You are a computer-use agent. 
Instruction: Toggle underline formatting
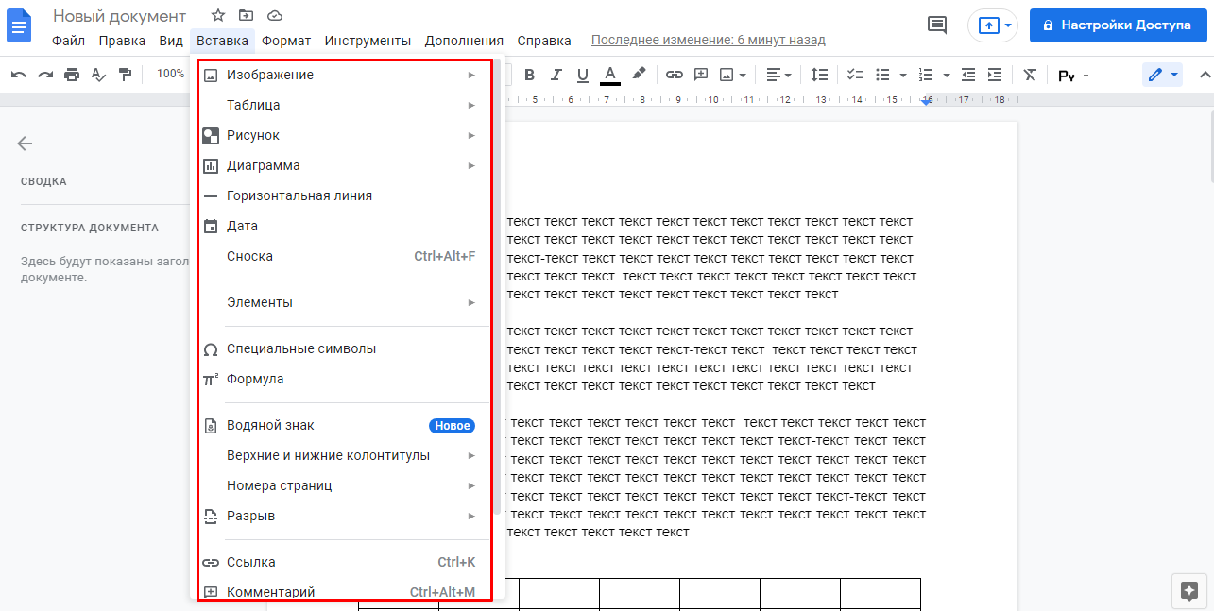(582, 75)
